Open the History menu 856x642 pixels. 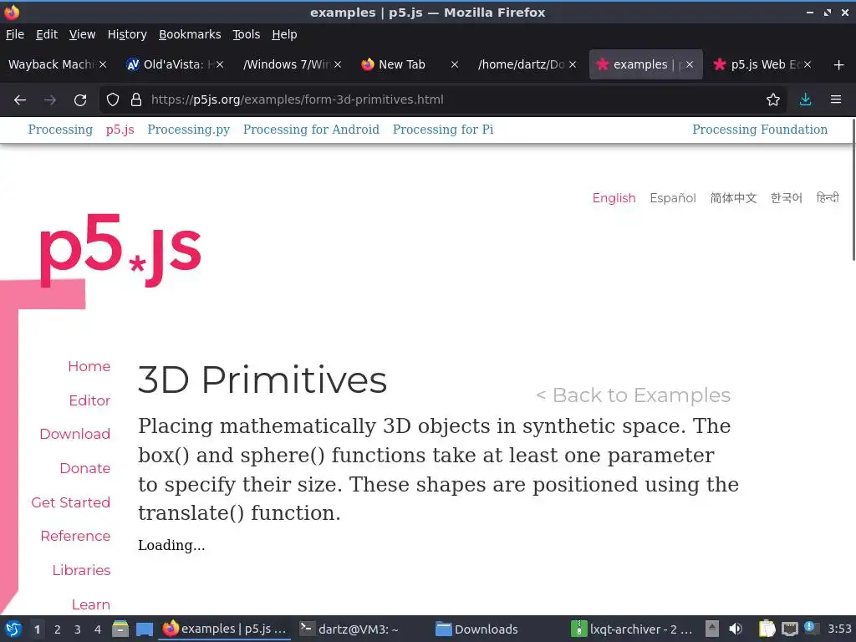tap(127, 34)
